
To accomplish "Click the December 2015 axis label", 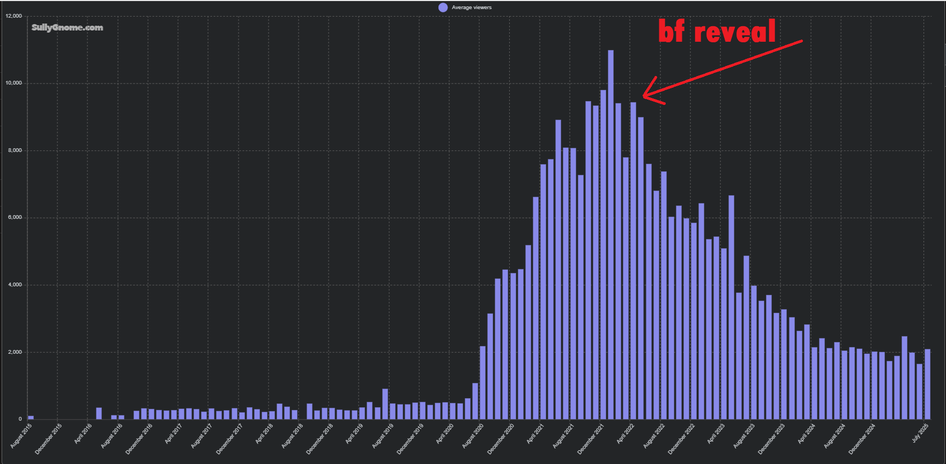I will pyautogui.click(x=49, y=438).
